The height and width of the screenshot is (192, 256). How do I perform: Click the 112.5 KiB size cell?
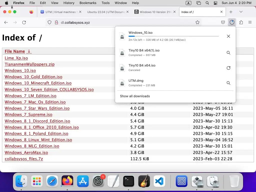[x=139, y=159]
